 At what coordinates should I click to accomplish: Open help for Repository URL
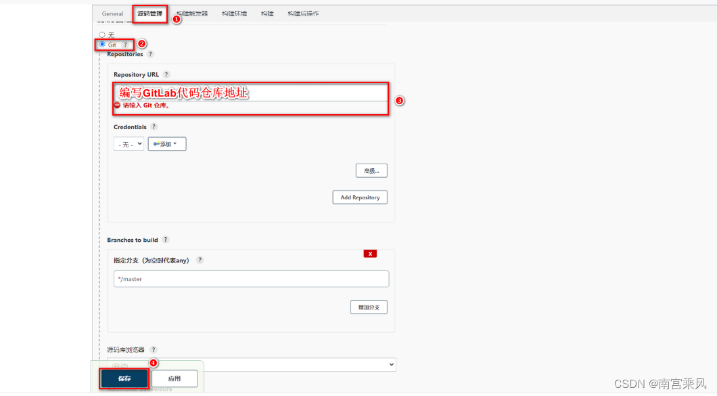click(166, 74)
